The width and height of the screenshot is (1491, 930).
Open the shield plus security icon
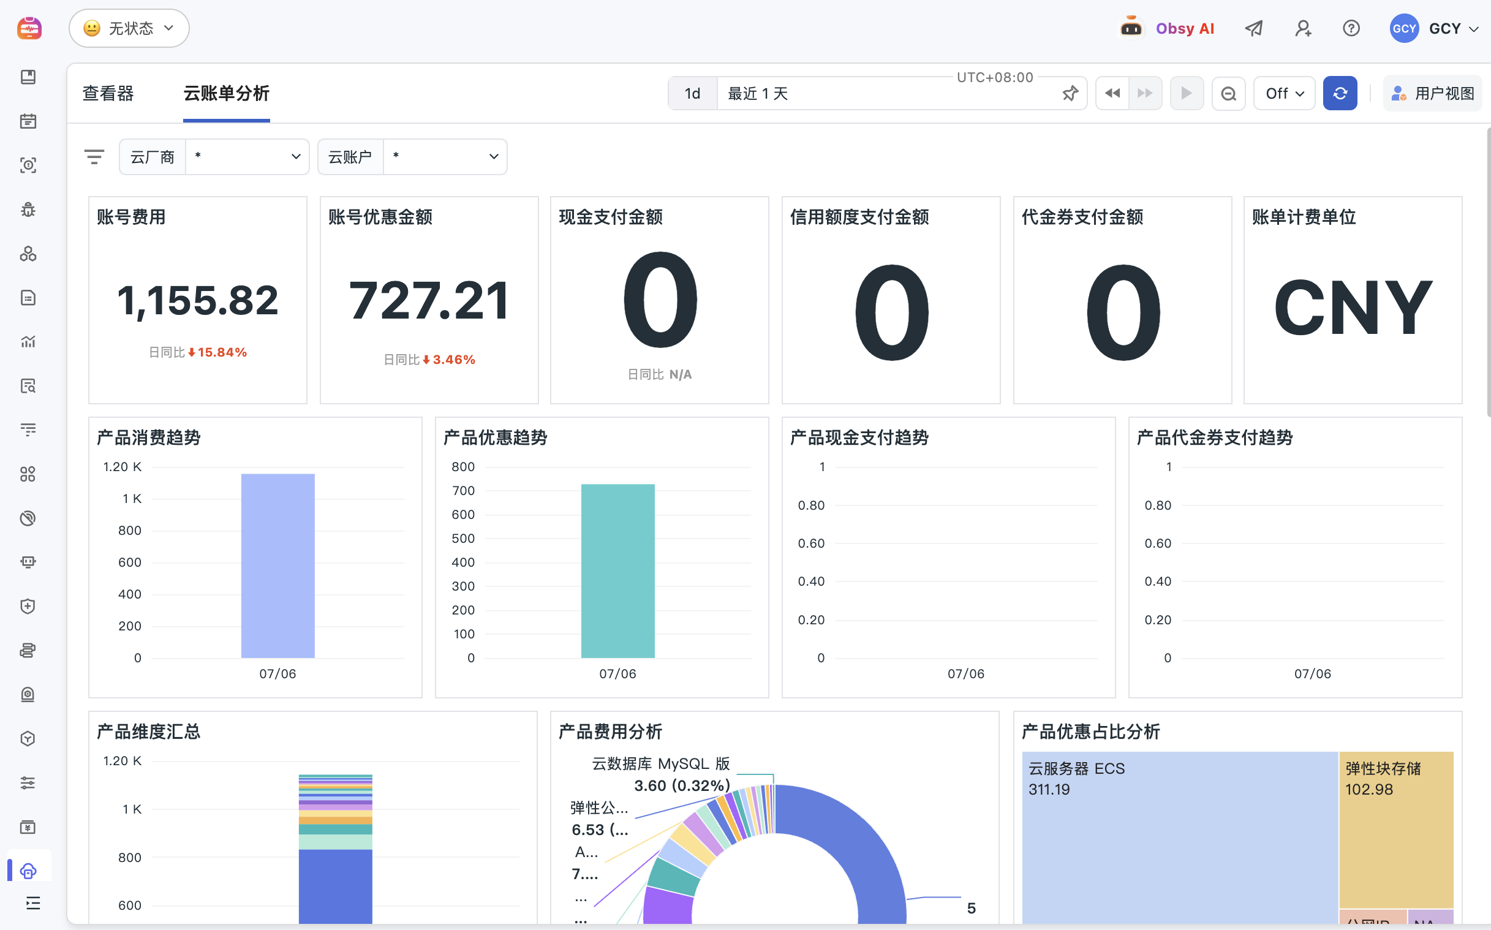coord(28,607)
